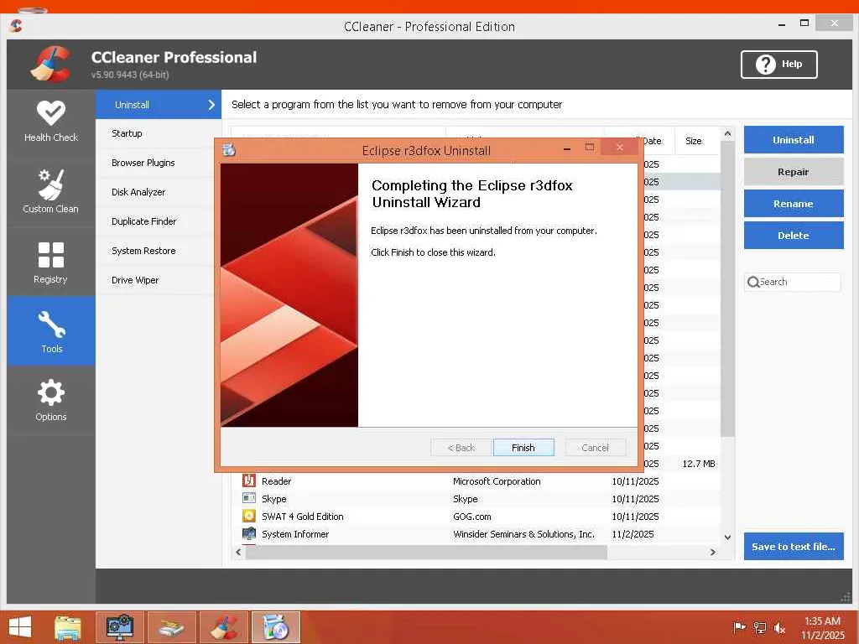Click the GOG.com publisher cell
The width and height of the screenshot is (859, 644).
tap(471, 516)
